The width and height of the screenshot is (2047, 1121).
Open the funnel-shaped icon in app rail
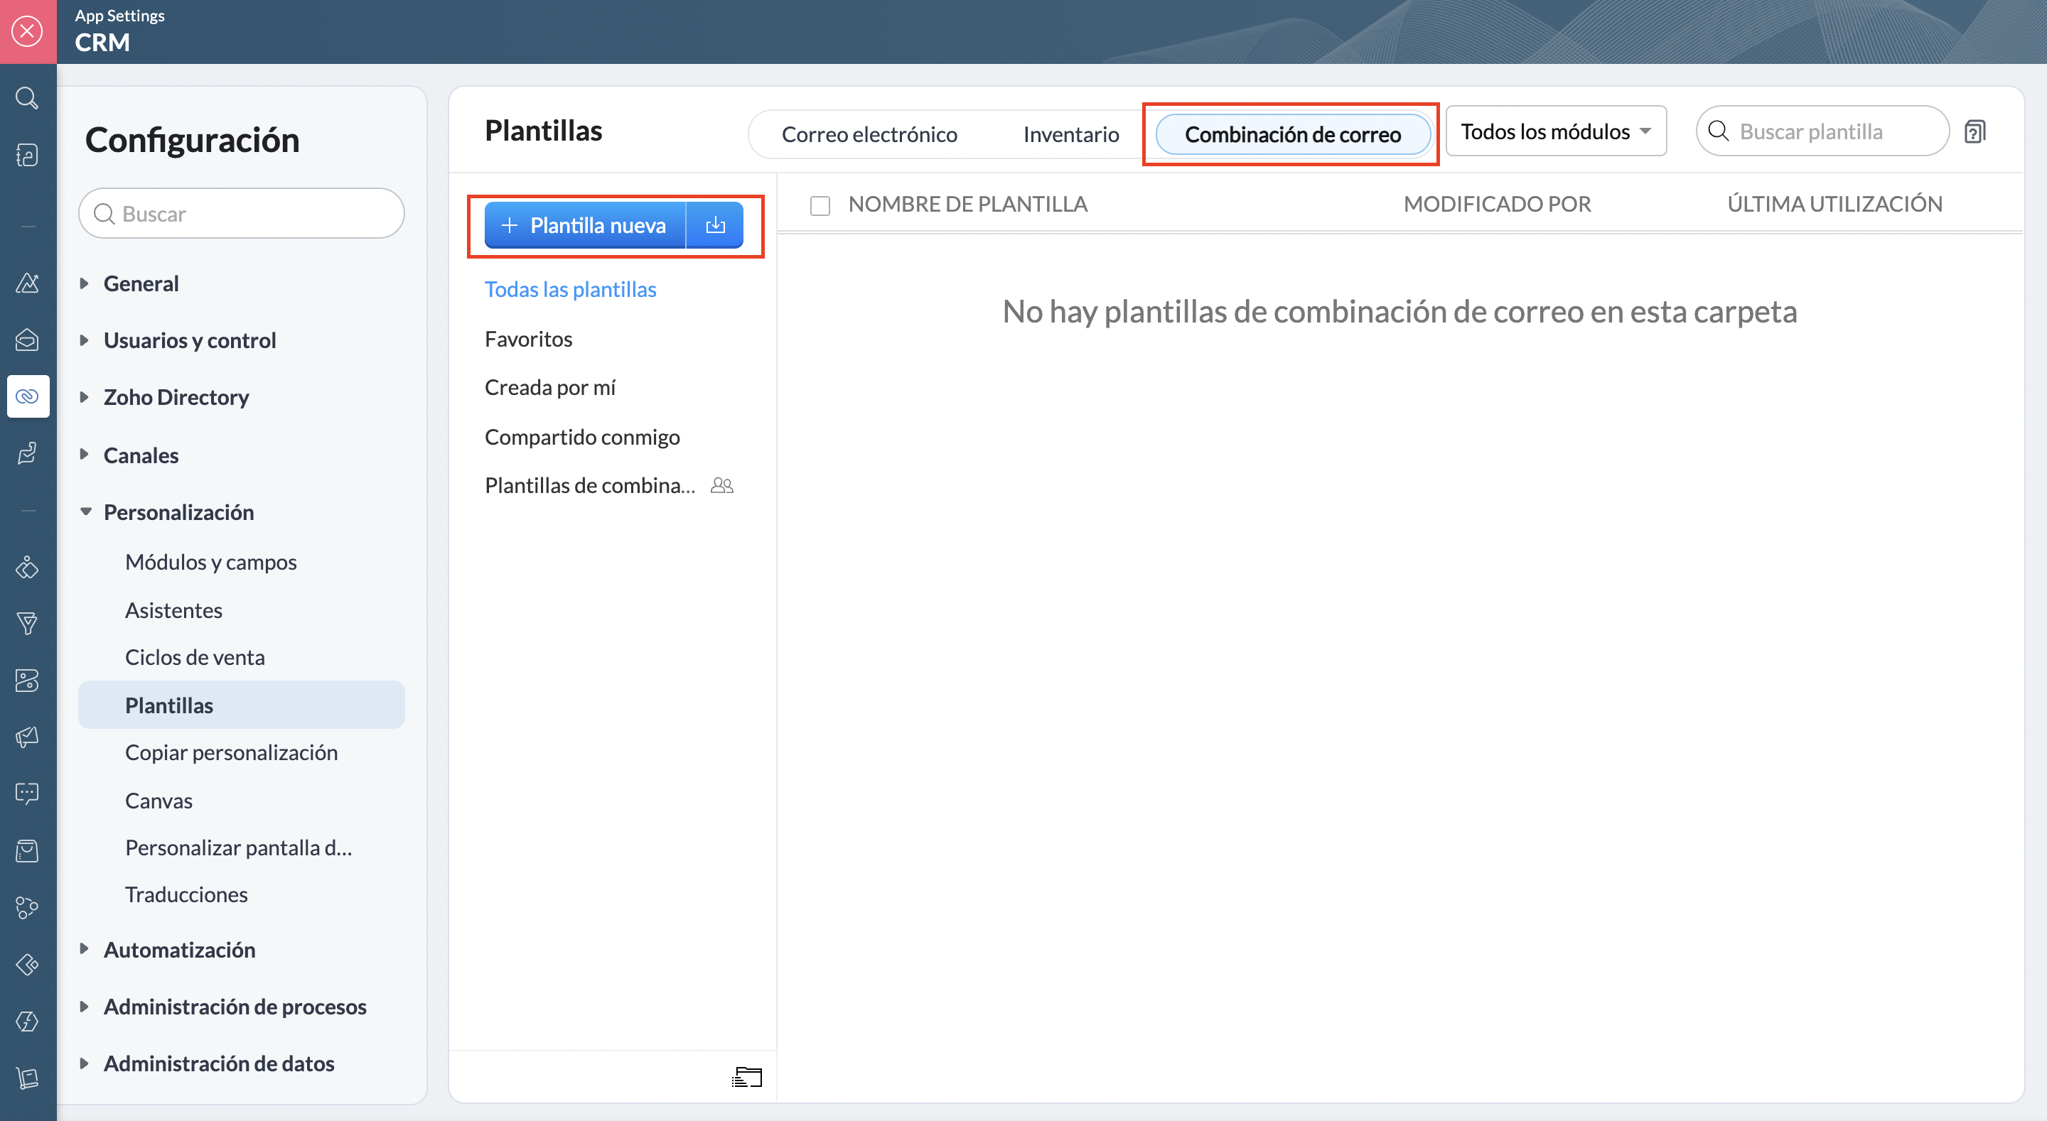pos(27,623)
